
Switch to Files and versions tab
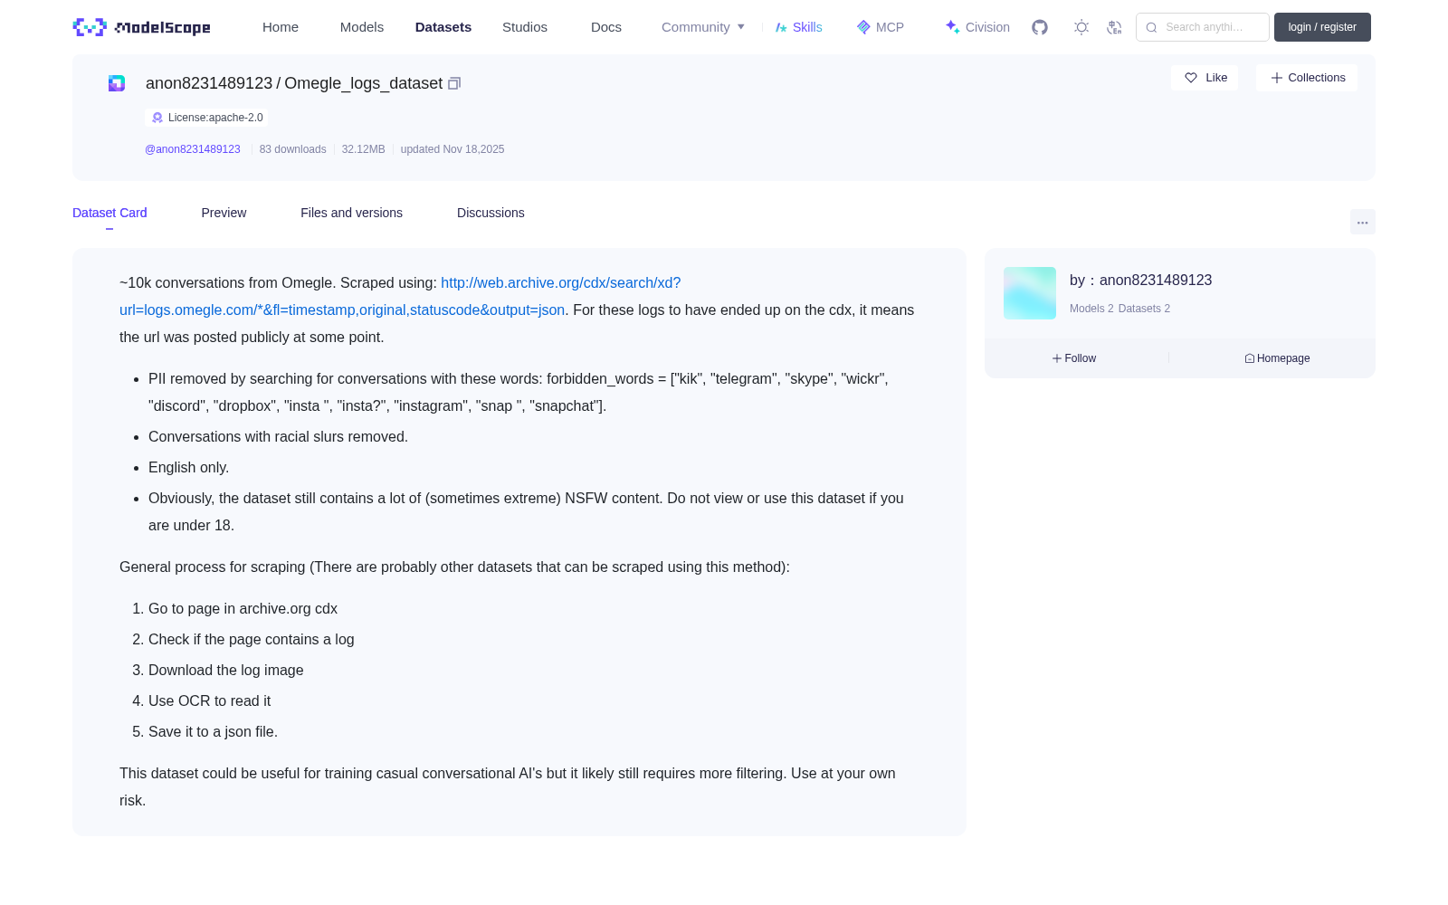(351, 213)
